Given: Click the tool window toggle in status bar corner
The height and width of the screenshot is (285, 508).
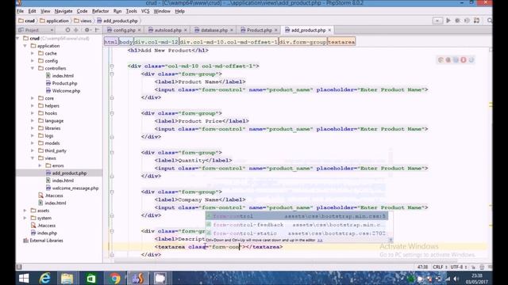Looking at the screenshot, I should click(x=19, y=267).
